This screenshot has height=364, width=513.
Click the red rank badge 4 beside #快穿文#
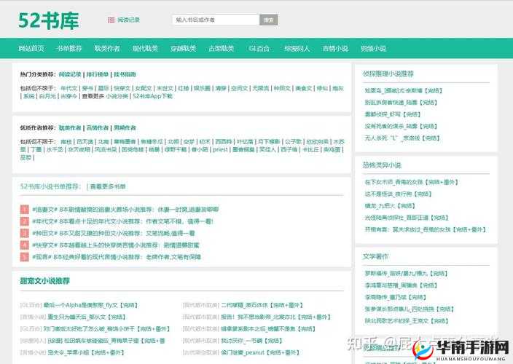pos(25,245)
